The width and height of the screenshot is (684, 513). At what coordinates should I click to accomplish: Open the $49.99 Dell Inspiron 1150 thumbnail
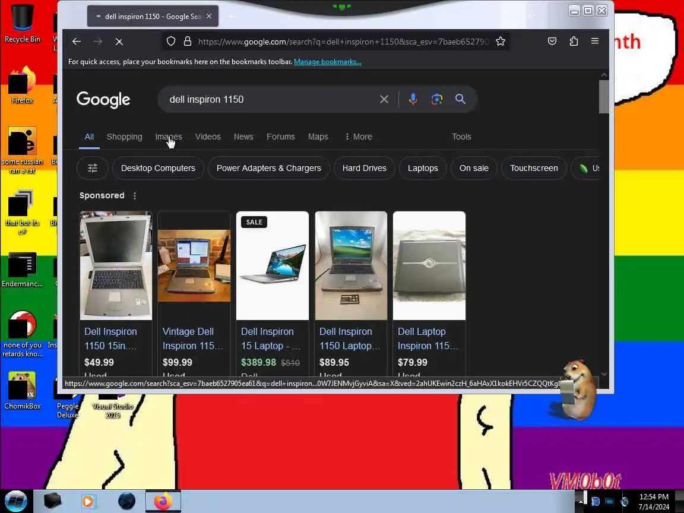point(116,265)
